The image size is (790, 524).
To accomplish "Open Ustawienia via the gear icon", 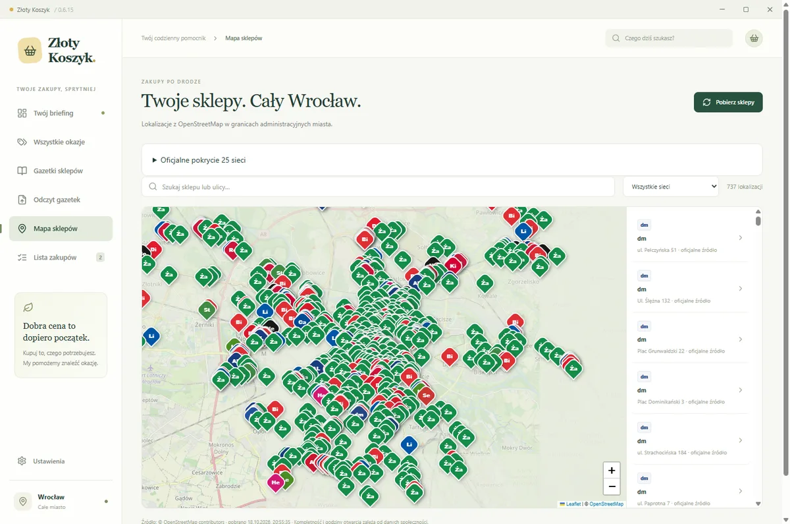I will pyautogui.click(x=22, y=461).
